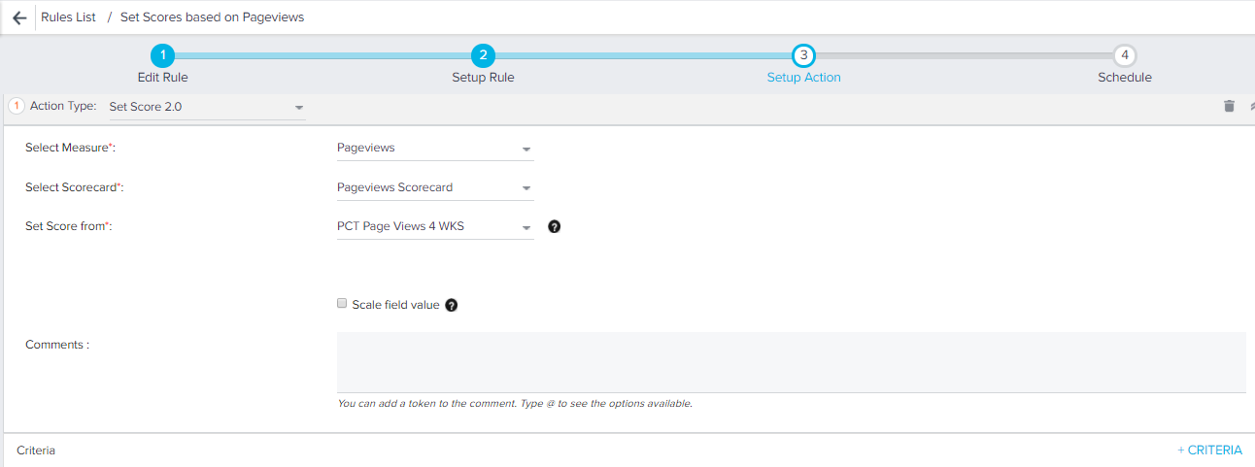Open the Select Scorecard dropdown
The image size is (1255, 467).
click(x=434, y=187)
